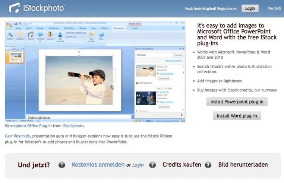The width and height of the screenshot is (284, 183).
Task: Click the Undo icon in quick access toolbar
Action: 20,23
